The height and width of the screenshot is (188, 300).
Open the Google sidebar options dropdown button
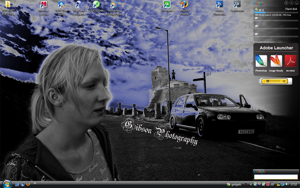pyautogui.click(x=291, y=3)
